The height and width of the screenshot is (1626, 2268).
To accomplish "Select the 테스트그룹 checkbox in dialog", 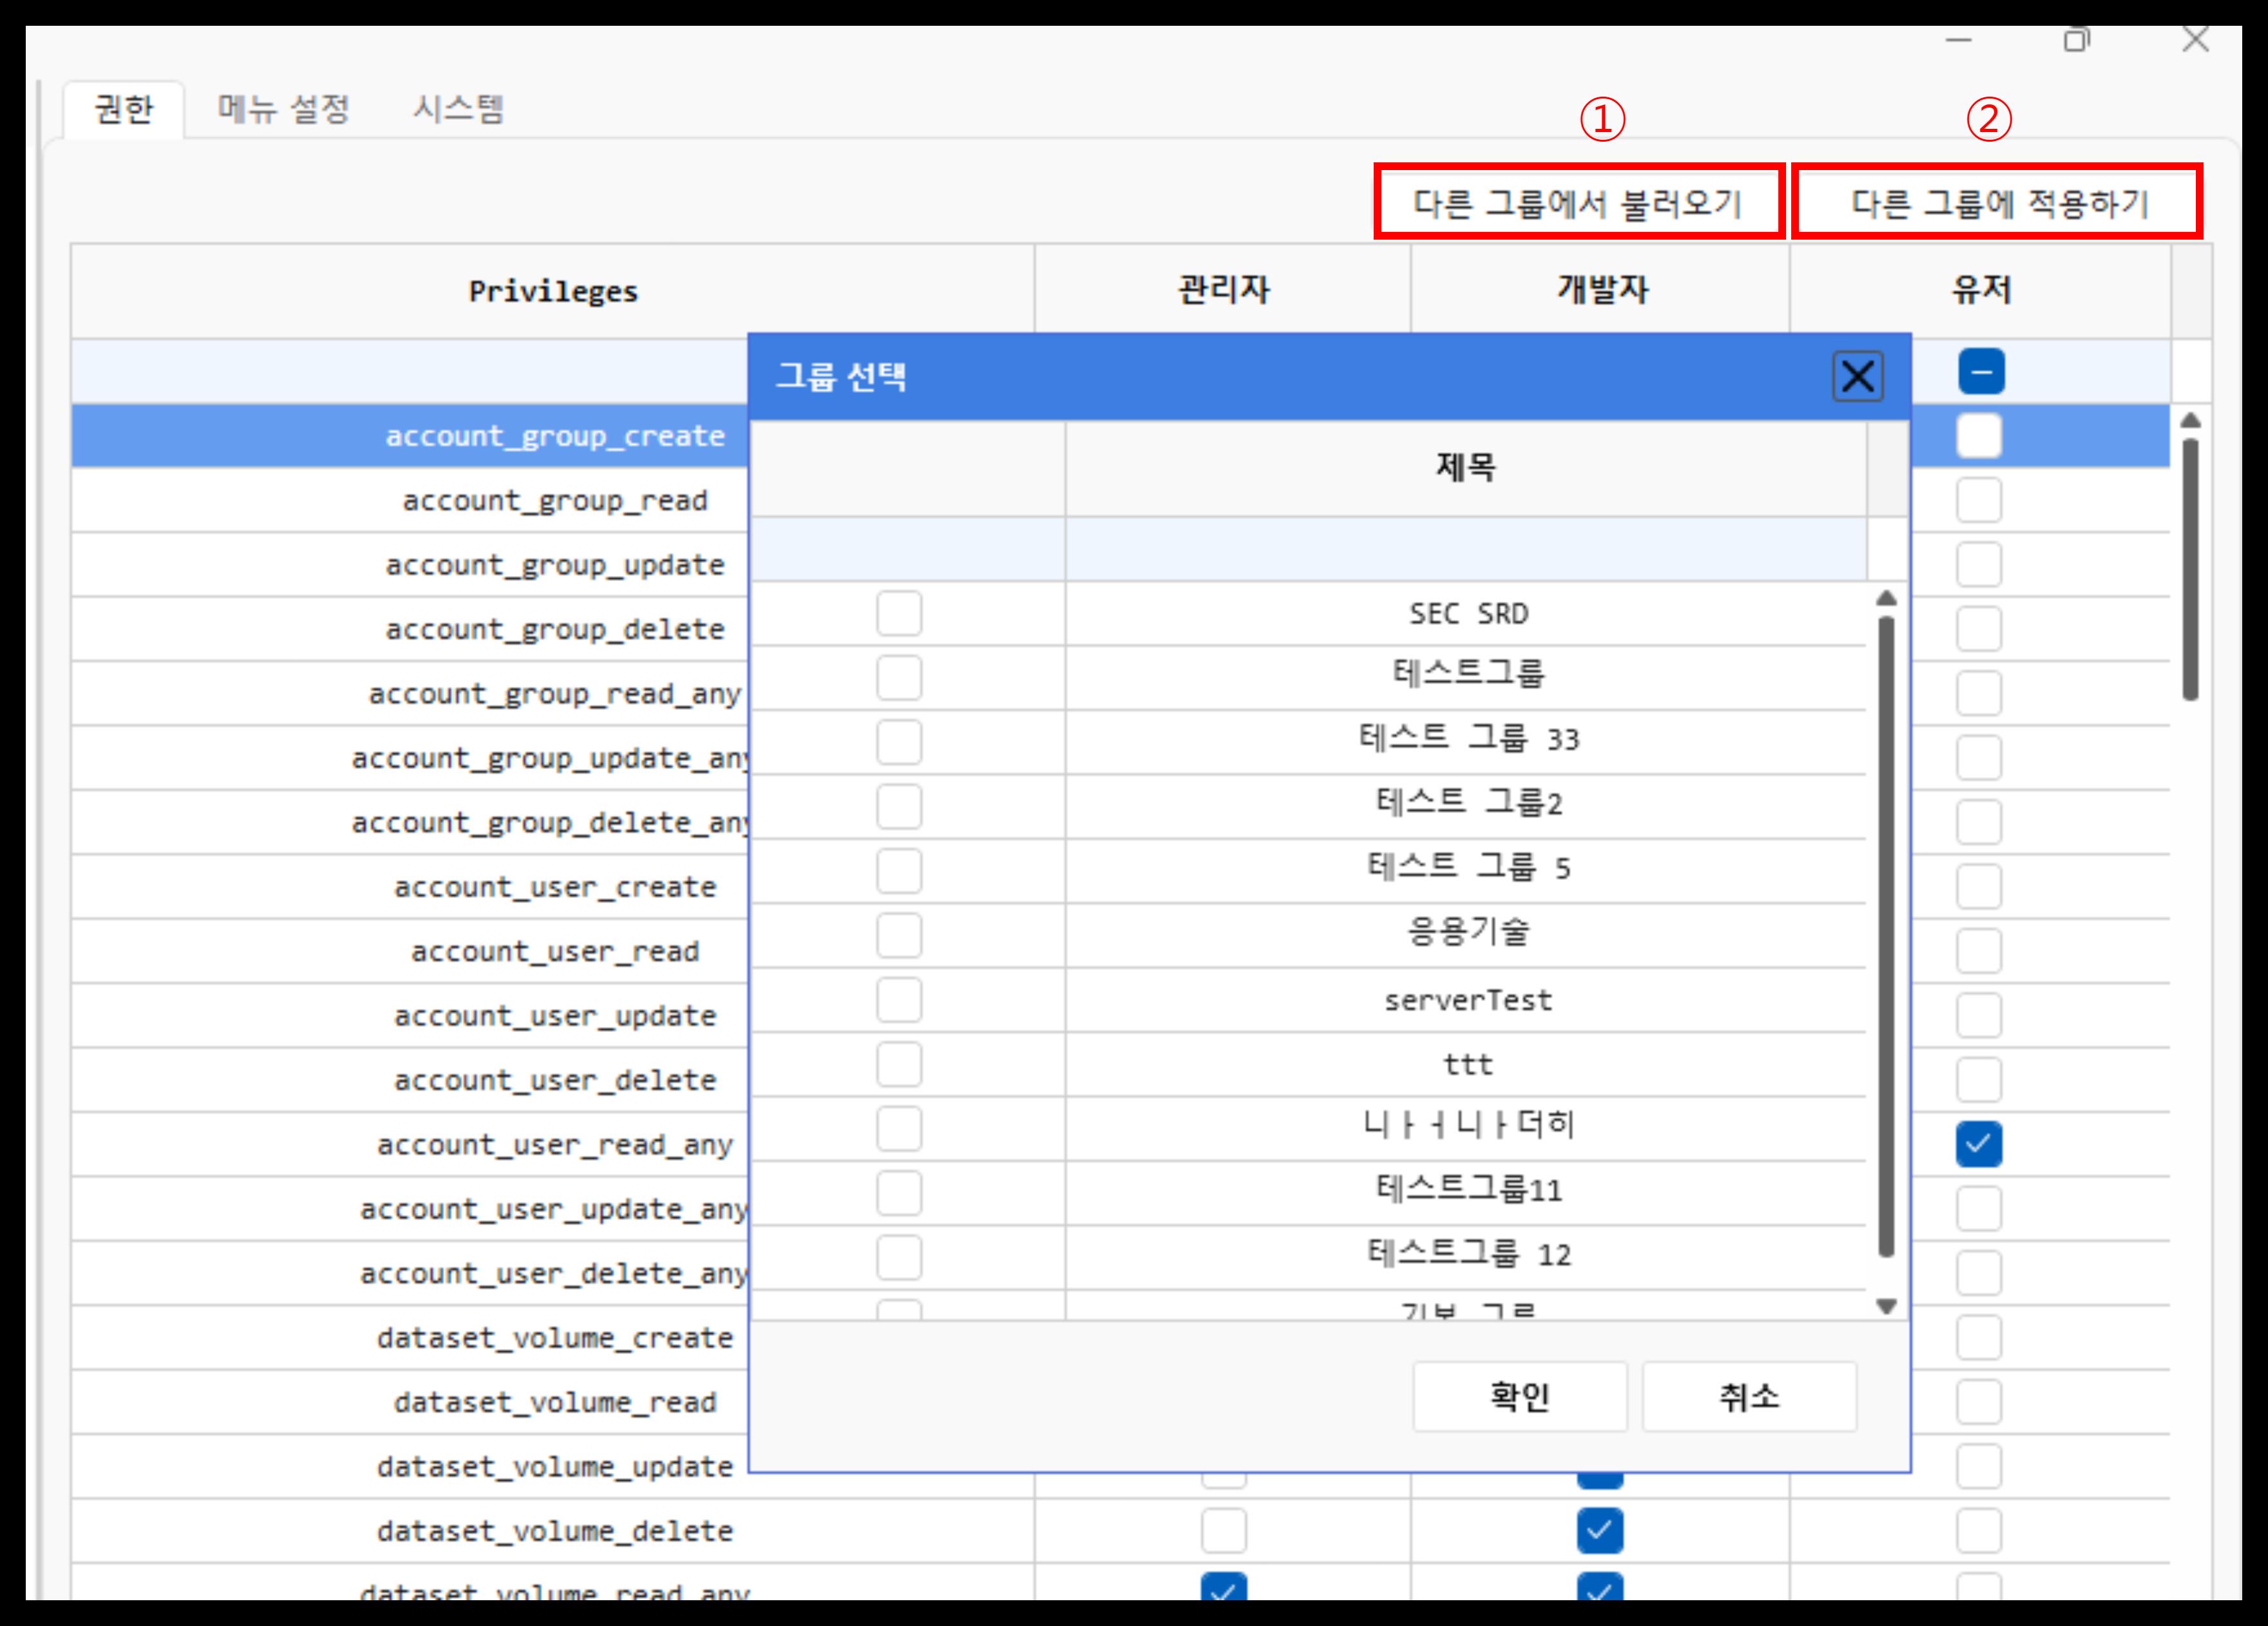I will [898, 678].
